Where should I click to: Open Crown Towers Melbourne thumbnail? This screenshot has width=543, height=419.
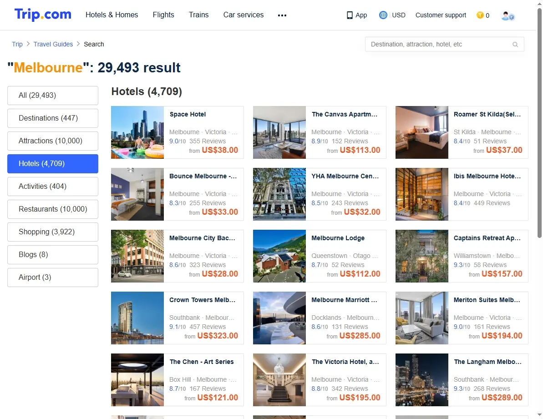click(x=137, y=318)
